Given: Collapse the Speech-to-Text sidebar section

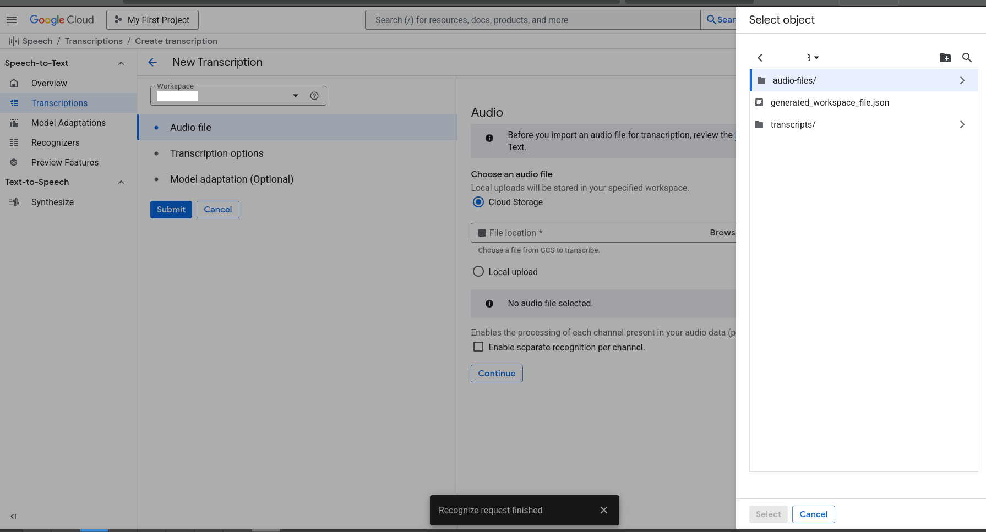Looking at the screenshot, I should pos(121,63).
